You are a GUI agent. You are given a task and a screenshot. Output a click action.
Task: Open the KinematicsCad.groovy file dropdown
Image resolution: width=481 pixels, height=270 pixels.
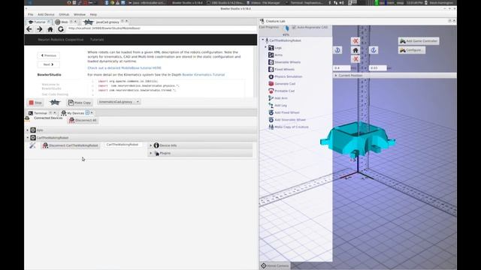click(x=119, y=102)
